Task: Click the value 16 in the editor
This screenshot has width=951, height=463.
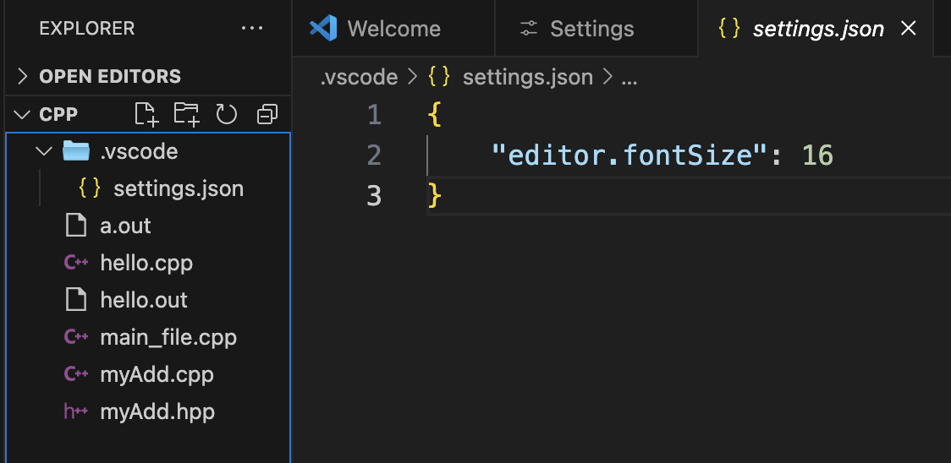Action: [817, 155]
